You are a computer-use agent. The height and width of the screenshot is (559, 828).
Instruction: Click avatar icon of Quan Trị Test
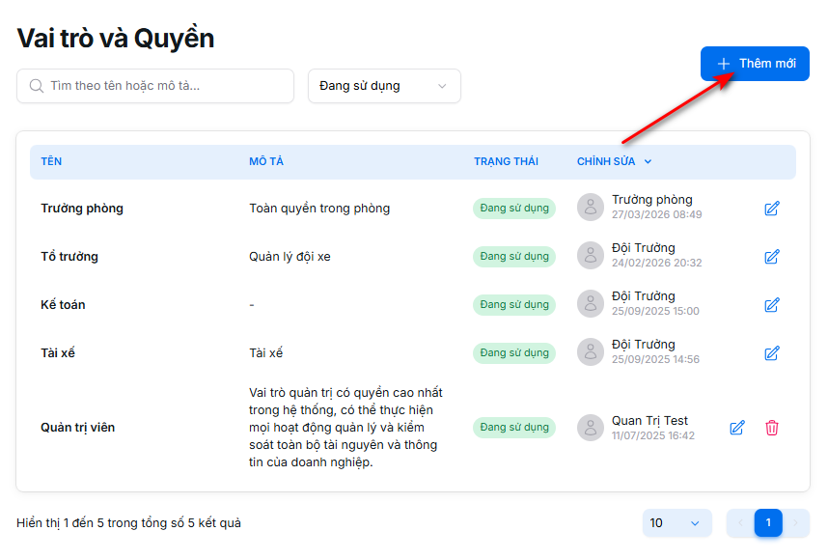click(x=591, y=428)
